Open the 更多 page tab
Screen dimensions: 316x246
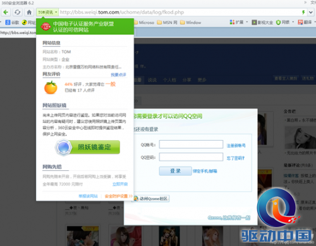click(202, 80)
